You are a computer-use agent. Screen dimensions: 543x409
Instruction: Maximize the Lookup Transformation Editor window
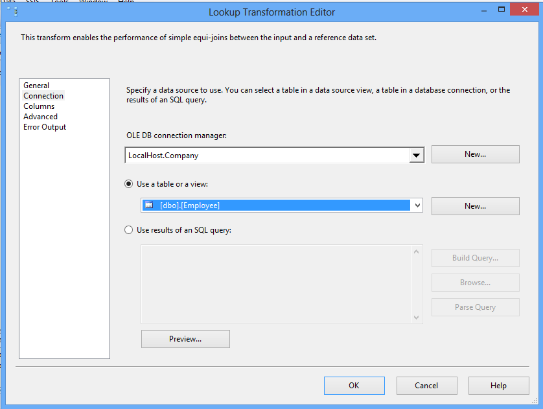pos(501,9)
